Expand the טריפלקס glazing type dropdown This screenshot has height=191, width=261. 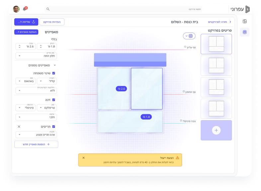(x=47, y=108)
